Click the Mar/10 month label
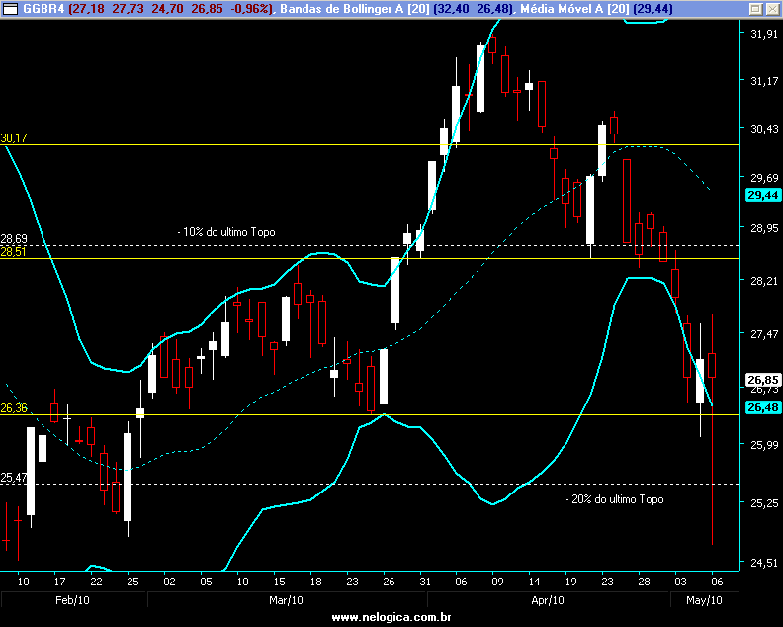 286,600
